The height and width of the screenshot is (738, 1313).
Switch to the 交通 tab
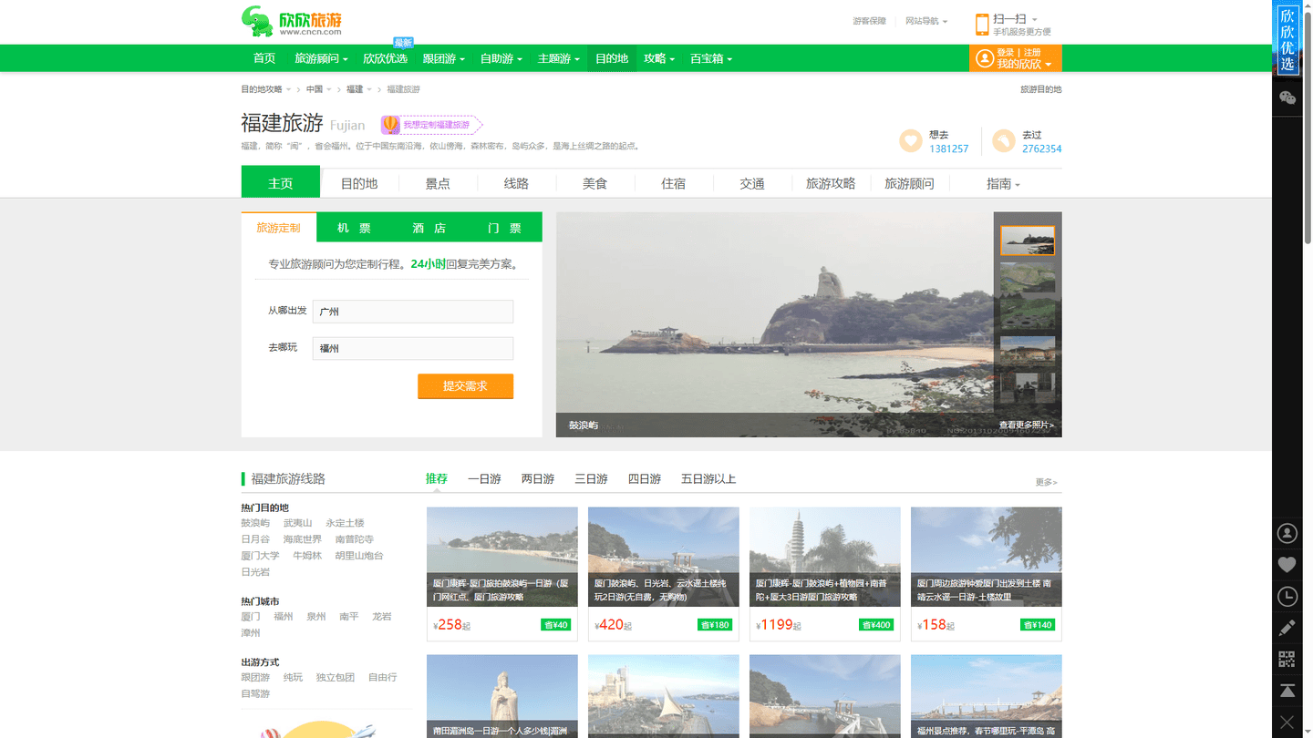(752, 183)
